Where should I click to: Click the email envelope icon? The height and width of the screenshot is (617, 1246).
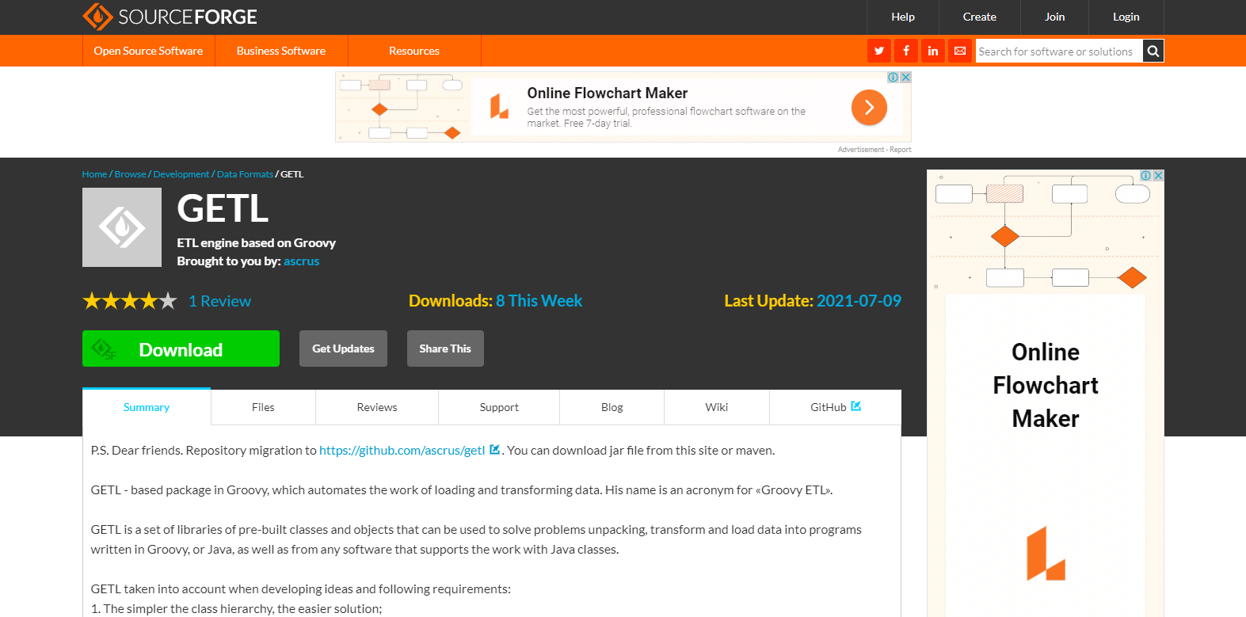(x=960, y=51)
